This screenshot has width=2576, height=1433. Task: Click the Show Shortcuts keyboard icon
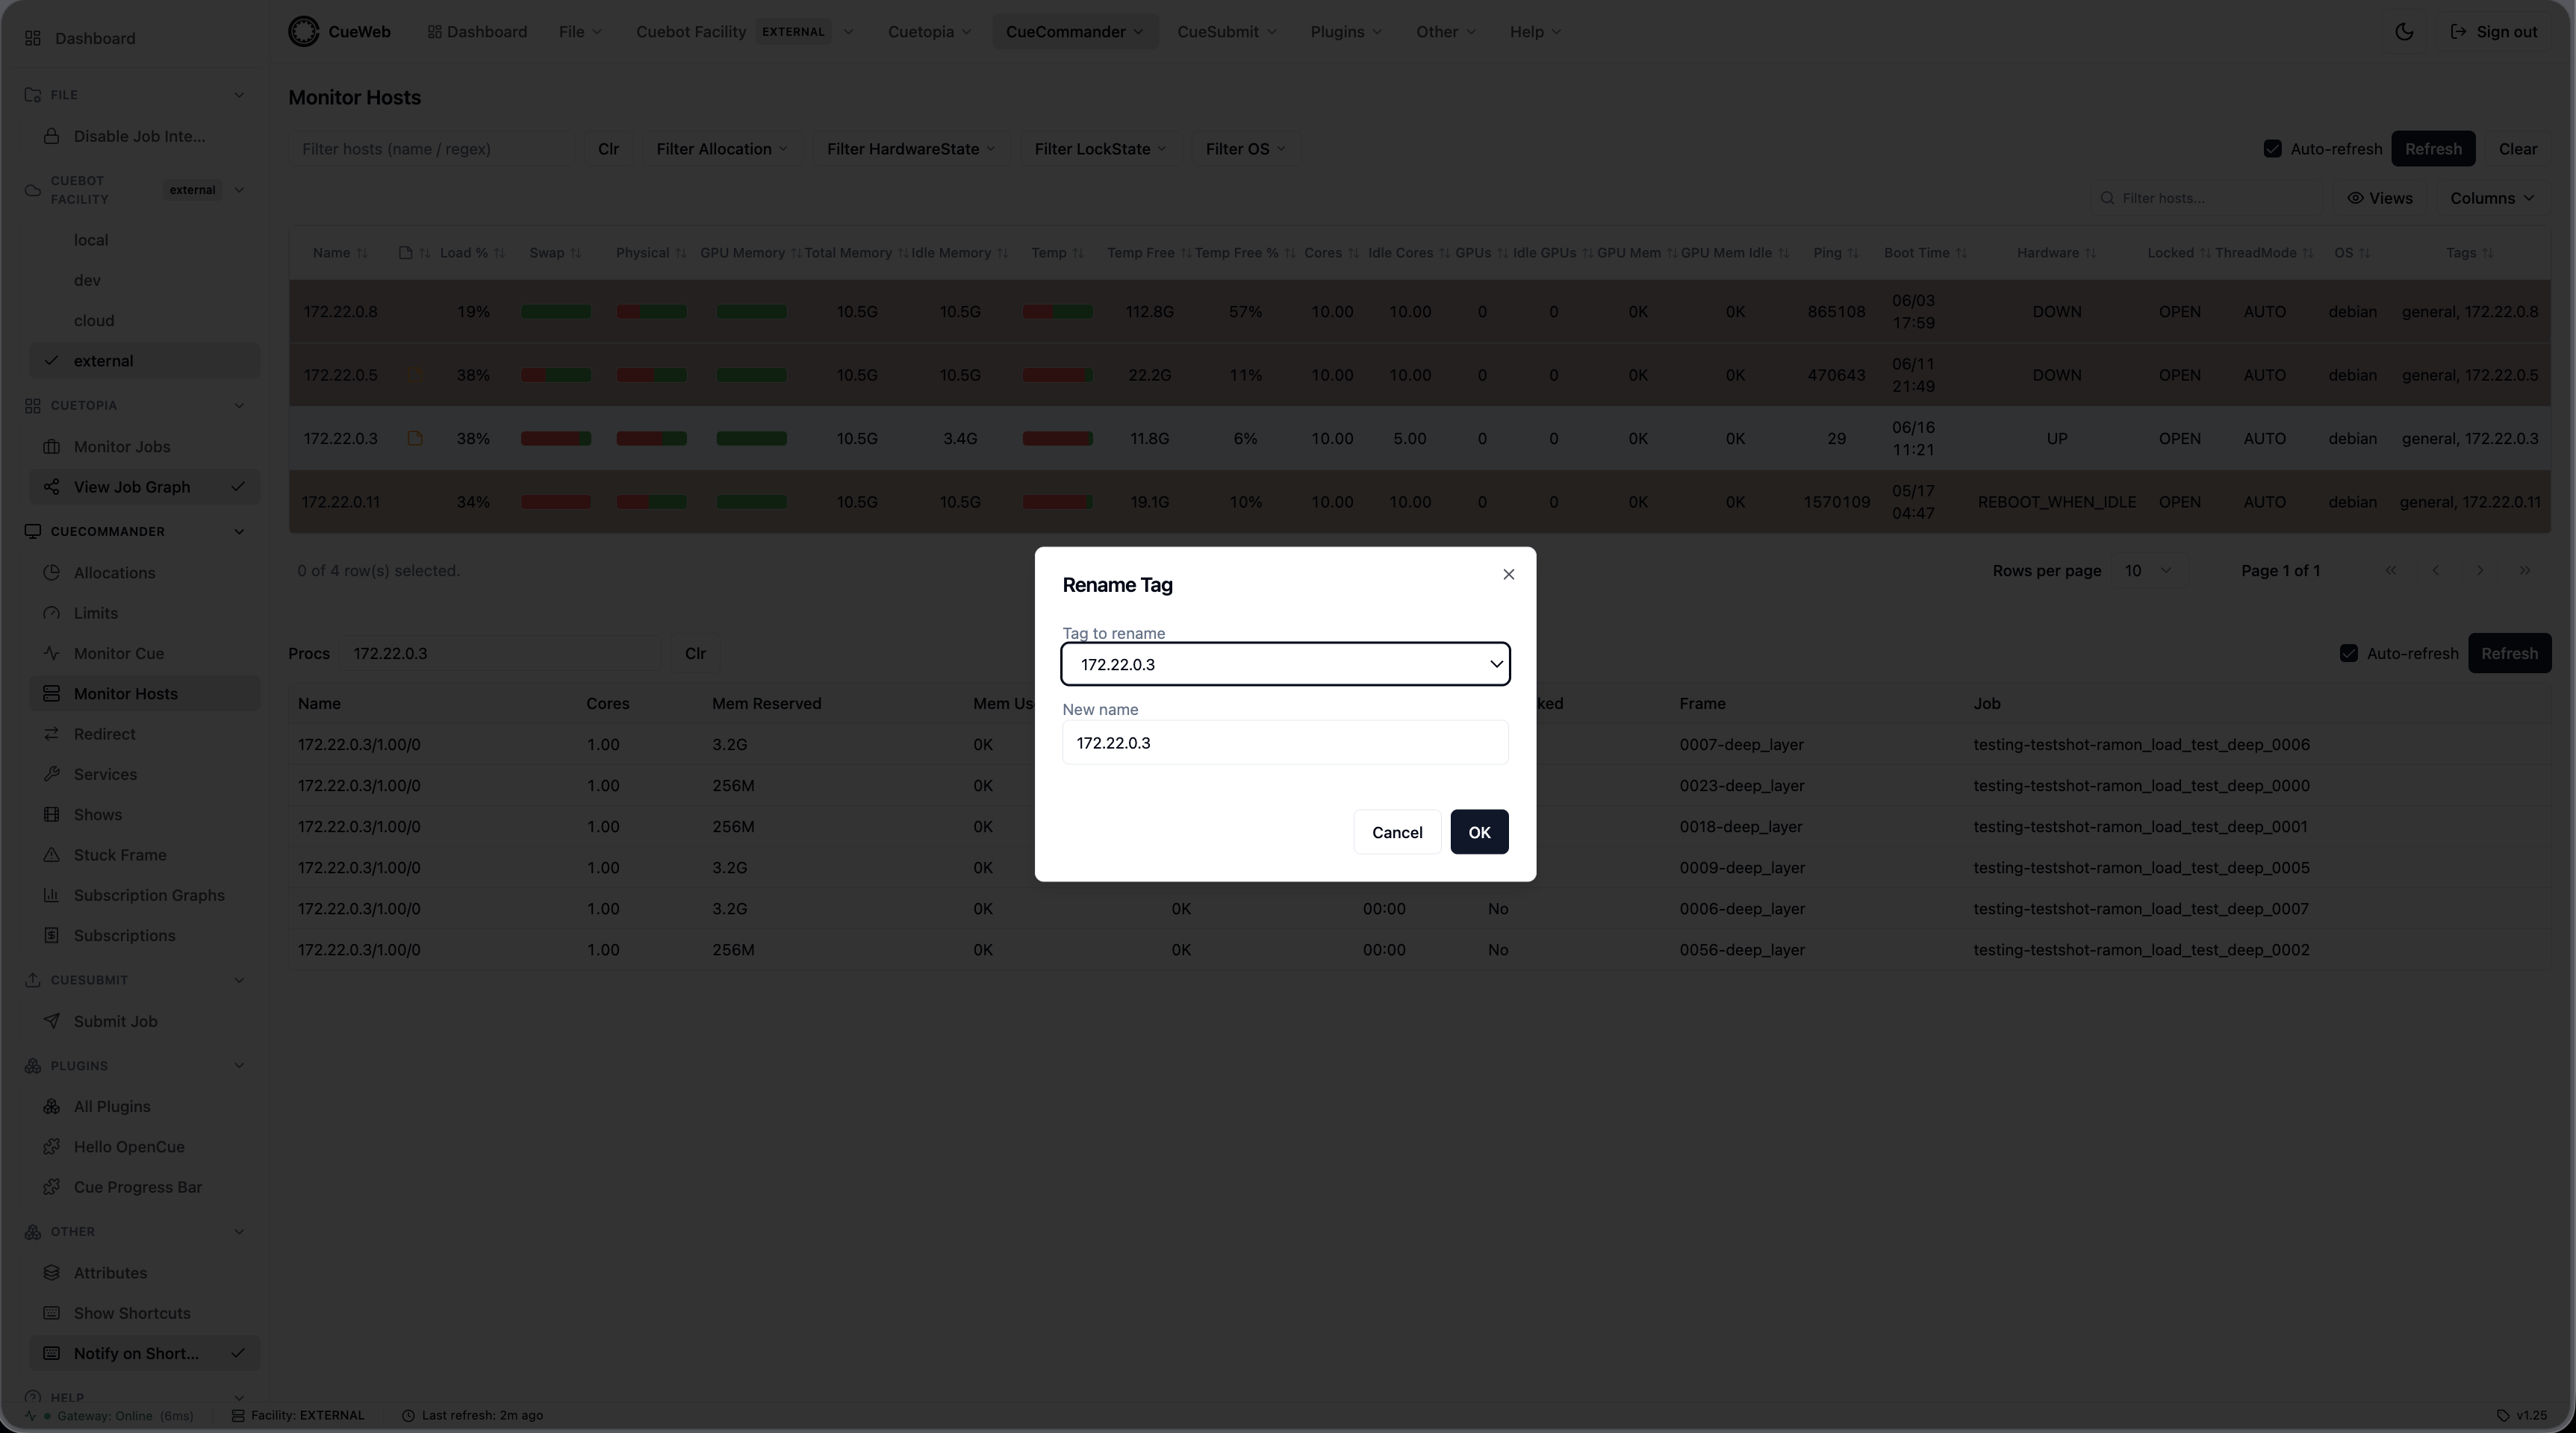(52, 1313)
